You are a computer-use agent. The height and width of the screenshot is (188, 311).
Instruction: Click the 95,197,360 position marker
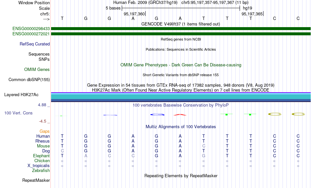(x=134, y=14)
